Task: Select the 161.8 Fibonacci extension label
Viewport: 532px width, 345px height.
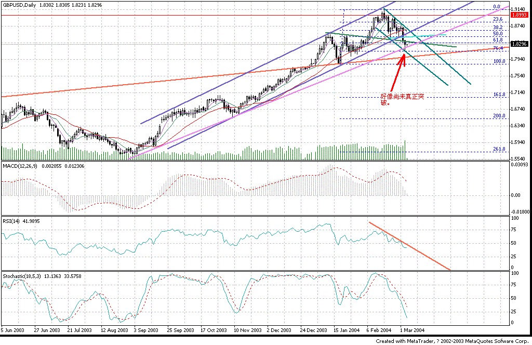Action: [499, 95]
